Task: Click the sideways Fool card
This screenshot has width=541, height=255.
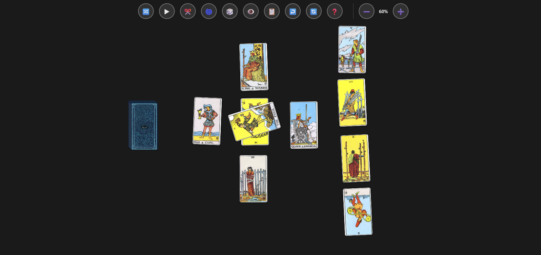Action: click(x=254, y=121)
